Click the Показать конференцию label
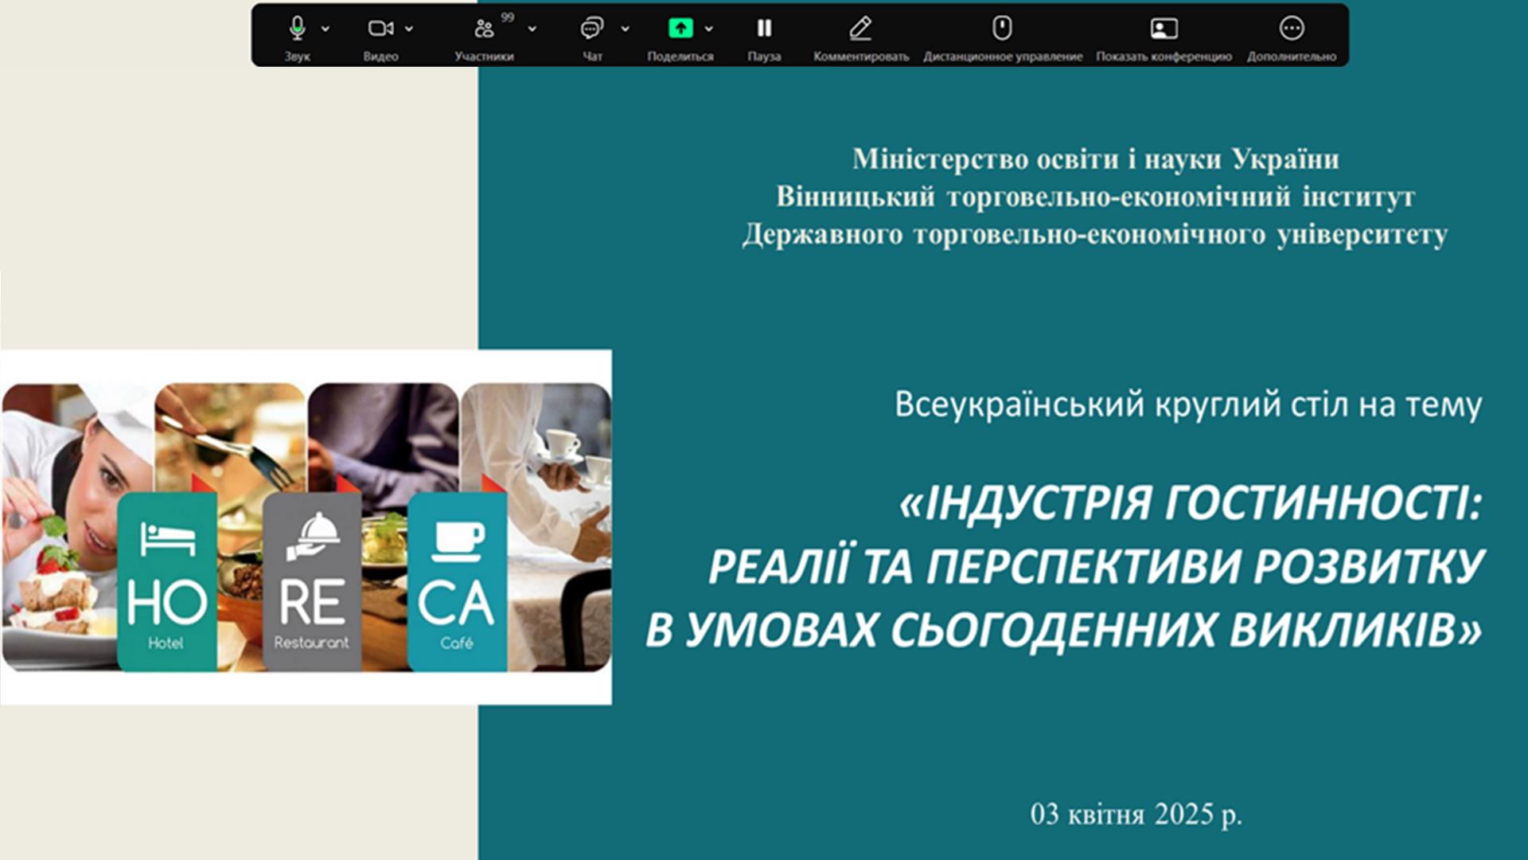The height and width of the screenshot is (860, 1528). coord(1164,57)
